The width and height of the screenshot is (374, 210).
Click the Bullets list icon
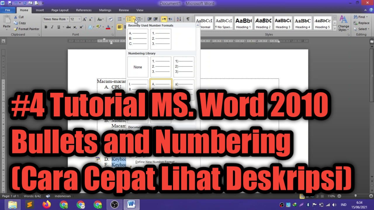tap(120, 19)
